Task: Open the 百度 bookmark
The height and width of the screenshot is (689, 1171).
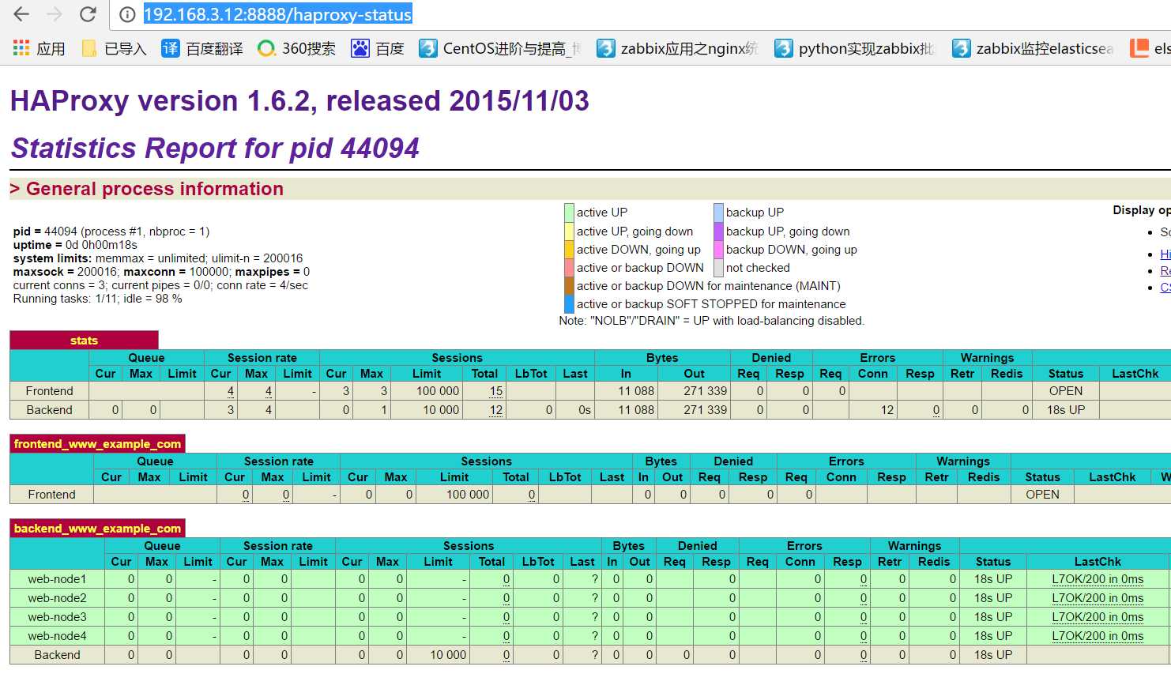Action: tap(378, 48)
